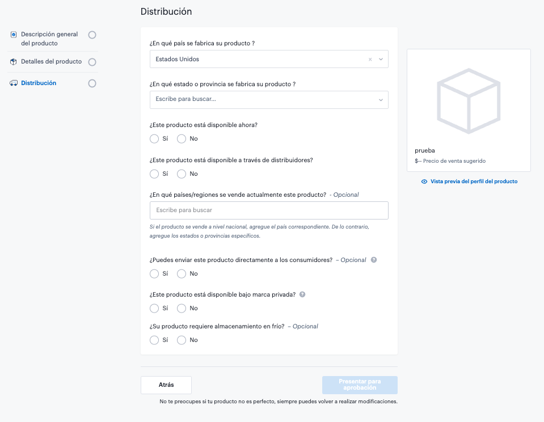544x422 pixels.
Task: Click Presentar para aprobación button
Action: [360, 385]
